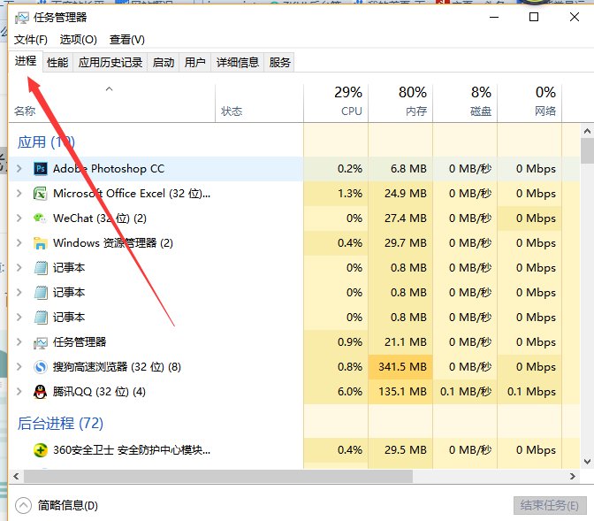Image resolution: width=594 pixels, height=521 pixels.
Task: Switch to the 用户 tab
Action: click(194, 62)
